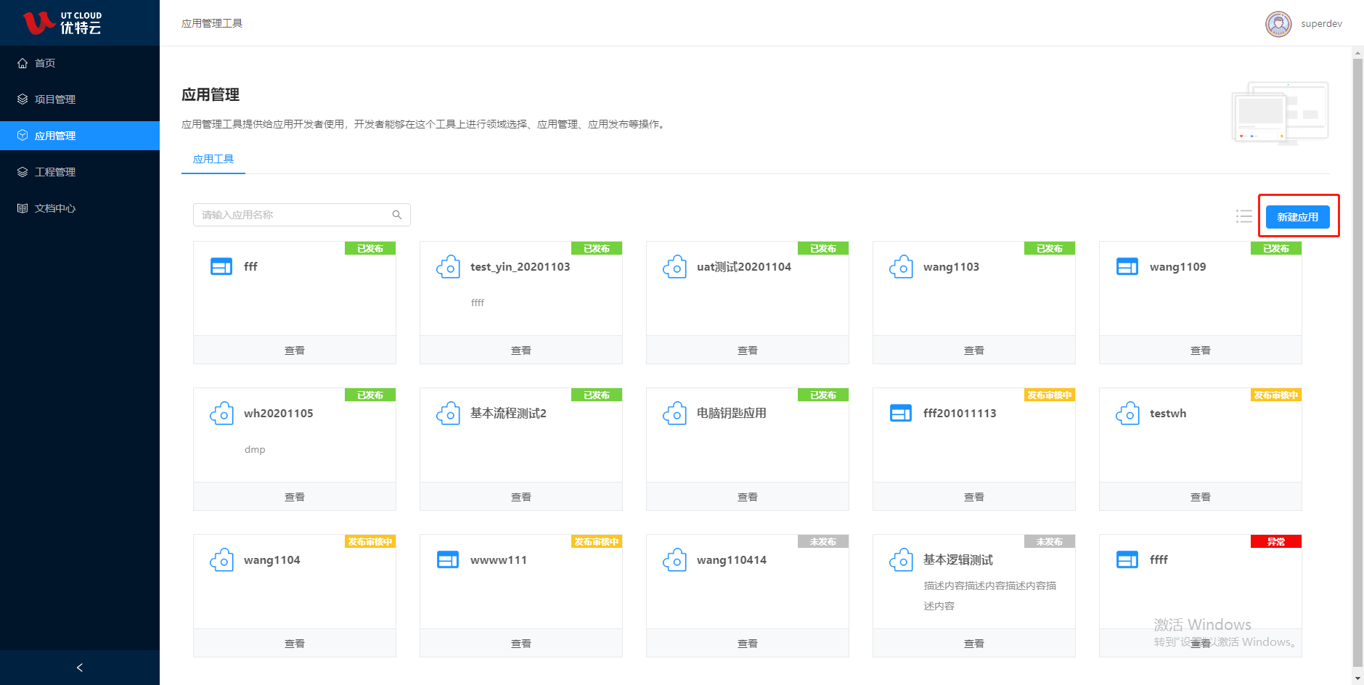Click the testwh app icon

1127,414
